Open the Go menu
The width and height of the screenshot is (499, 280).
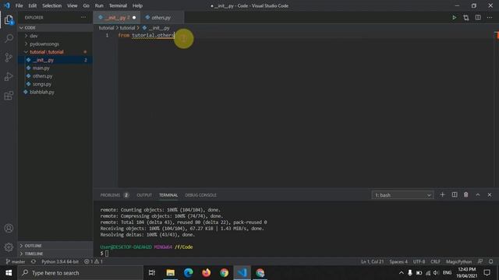coord(86,5)
